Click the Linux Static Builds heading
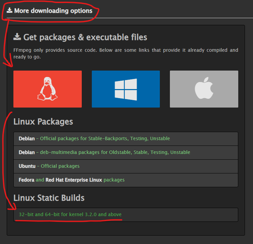Viewport: 253px width, 244px height. (x=49, y=198)
